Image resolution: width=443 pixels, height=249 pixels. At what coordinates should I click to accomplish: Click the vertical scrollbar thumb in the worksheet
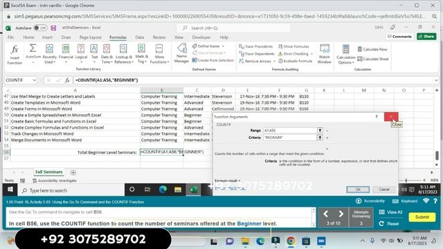pyautogui.click(x=437, y=155)
